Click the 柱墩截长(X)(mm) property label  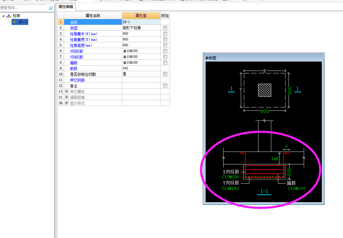click(84, 34)
